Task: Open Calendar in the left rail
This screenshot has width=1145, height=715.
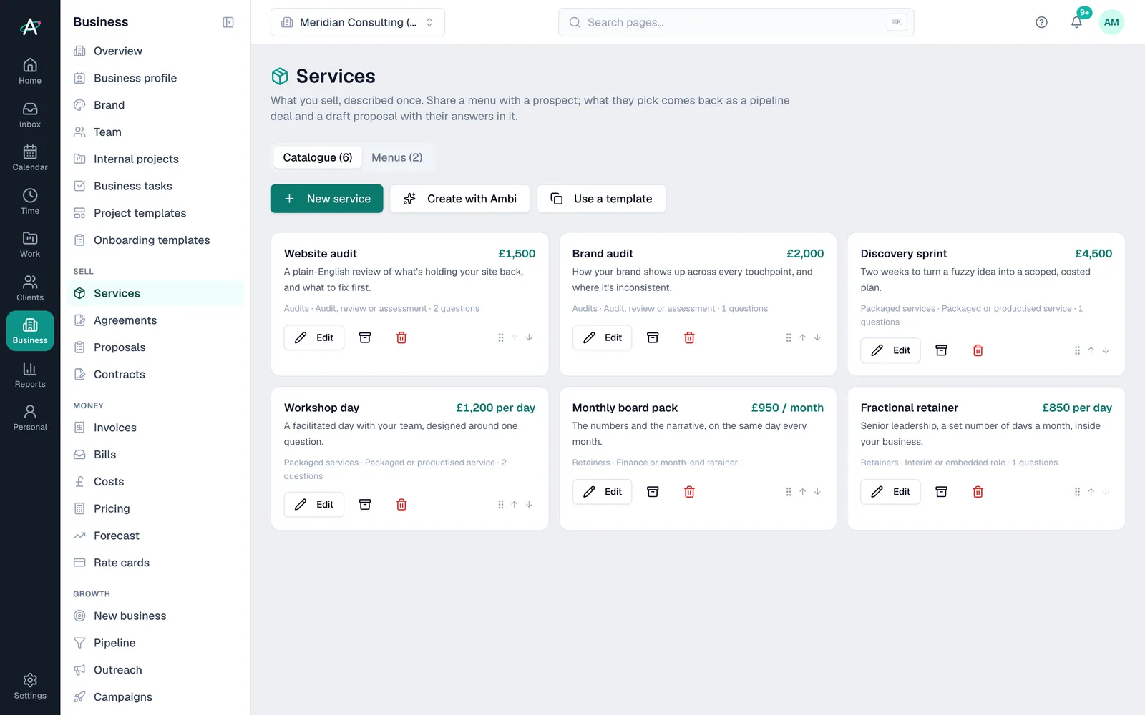Action: click(x=30, y=158)
